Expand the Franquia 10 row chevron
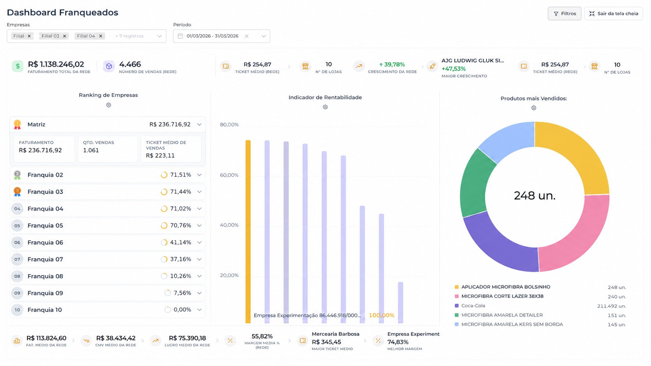The height and width of the screenshot is (366, 651). coord(199,310)
